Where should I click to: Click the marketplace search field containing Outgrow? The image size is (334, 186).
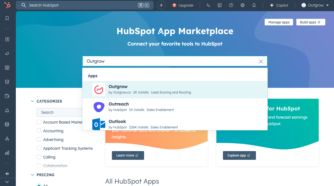[175, 61]
